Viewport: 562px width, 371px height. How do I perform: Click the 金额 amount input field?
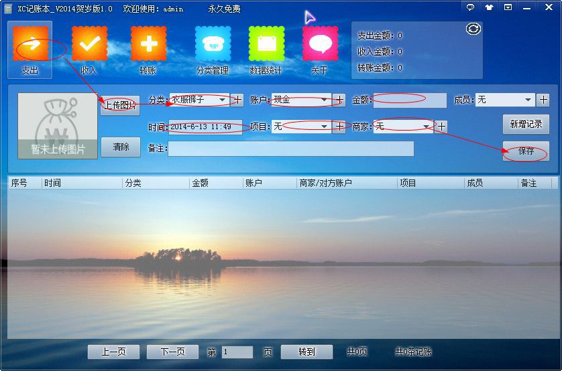click(x=410, y=100)
